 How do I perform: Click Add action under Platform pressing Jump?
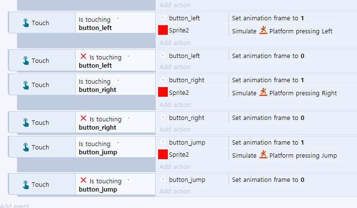click(175, 167)
